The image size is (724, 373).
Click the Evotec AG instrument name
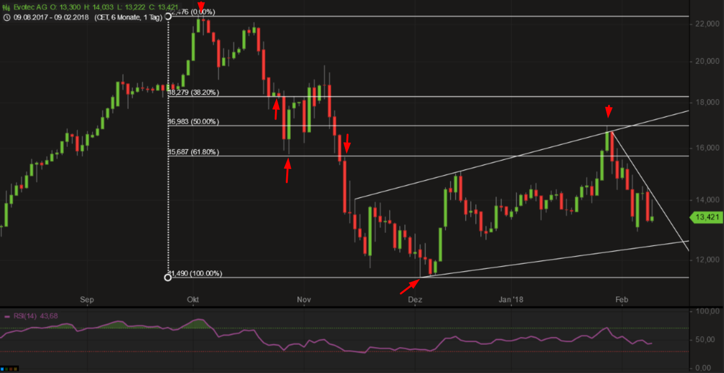(x=30, y=8)
